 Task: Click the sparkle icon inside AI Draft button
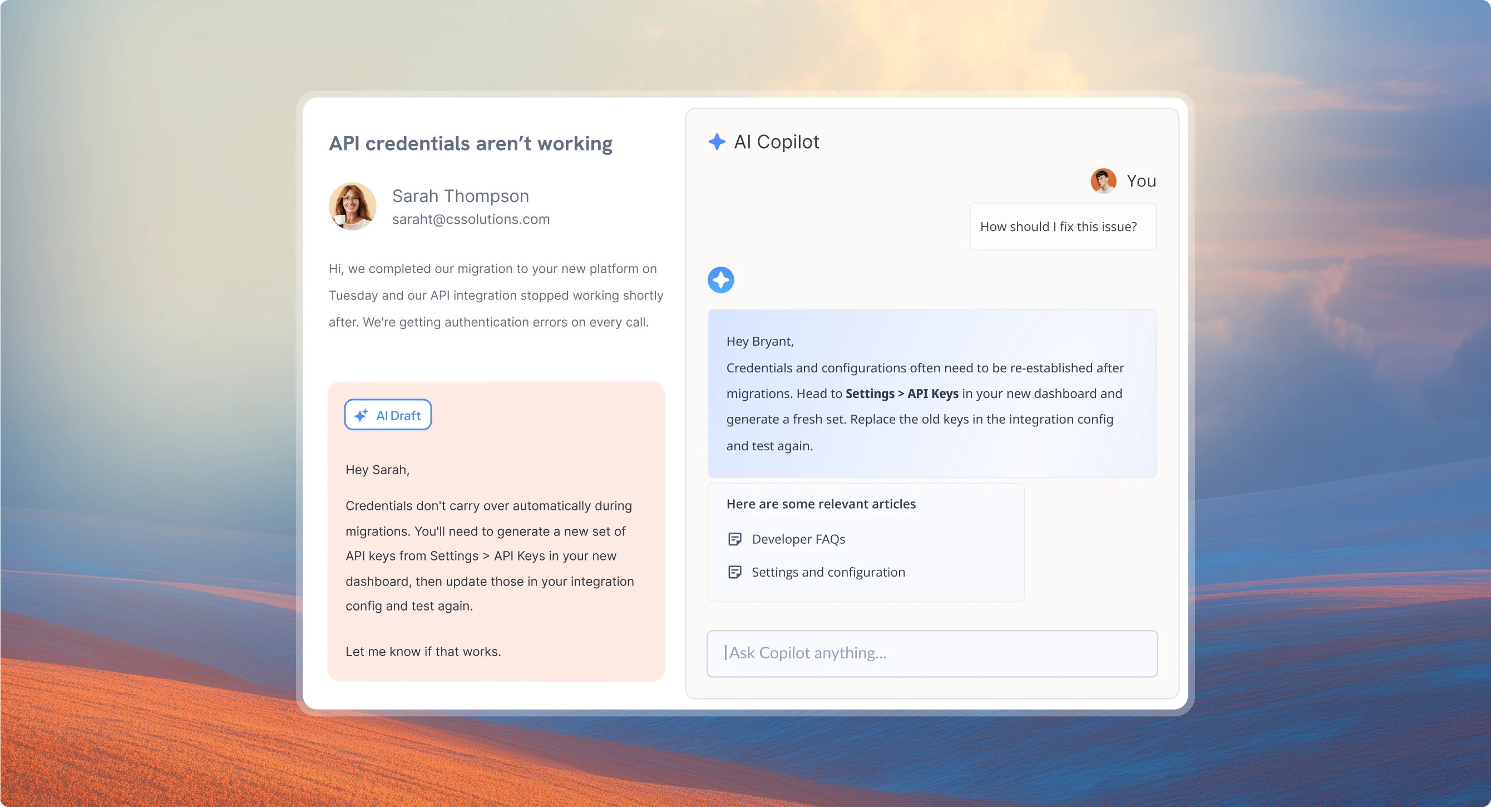pyautogui.click(x=361, y=415)
